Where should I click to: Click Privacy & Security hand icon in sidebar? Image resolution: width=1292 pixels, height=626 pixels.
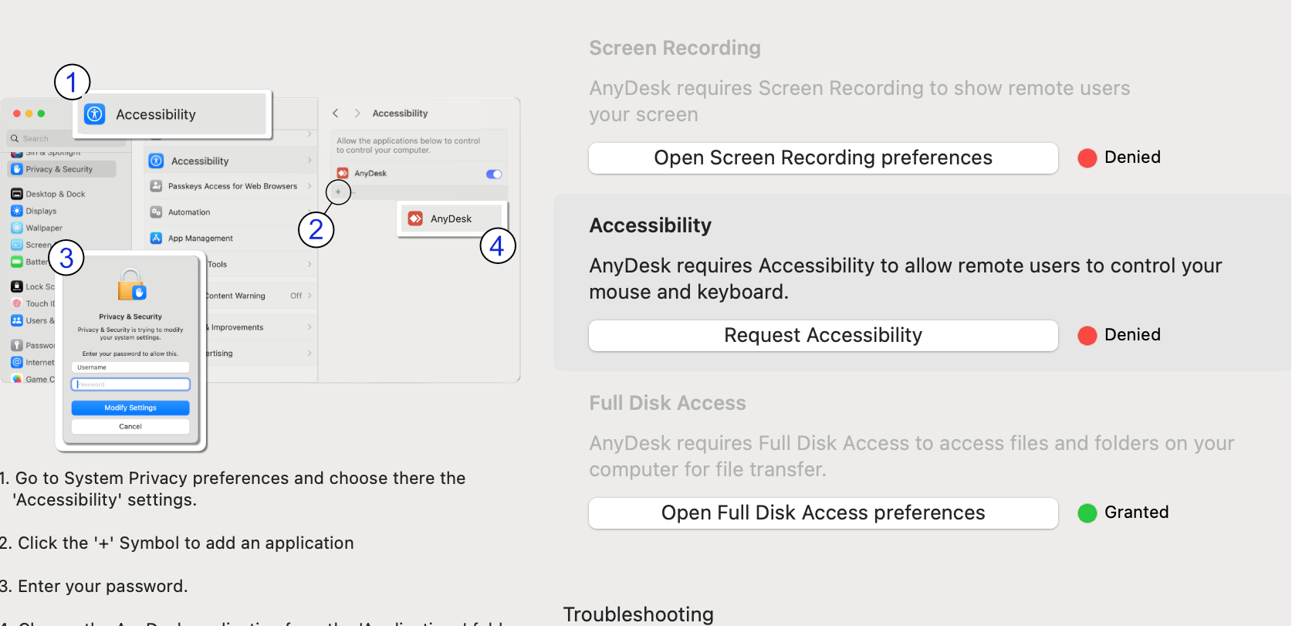pos(17,169)
